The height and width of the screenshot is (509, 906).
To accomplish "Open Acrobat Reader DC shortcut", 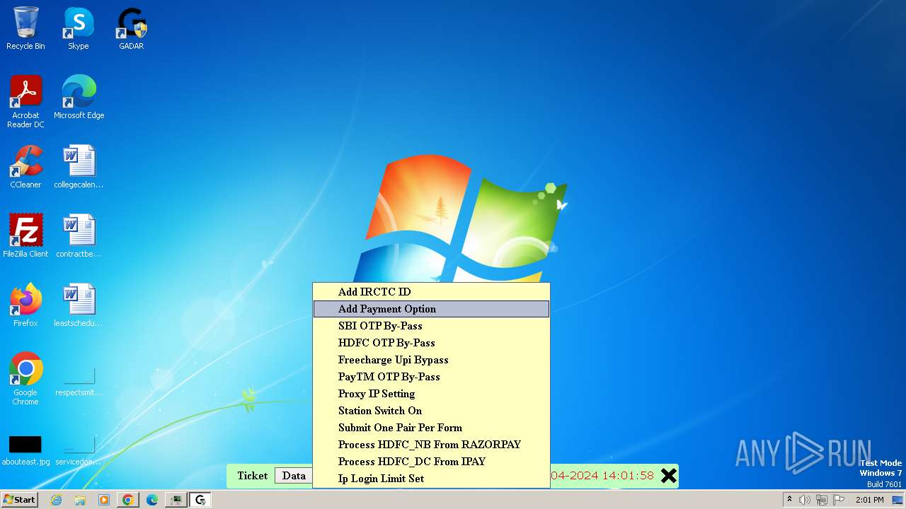I will 25,101.
